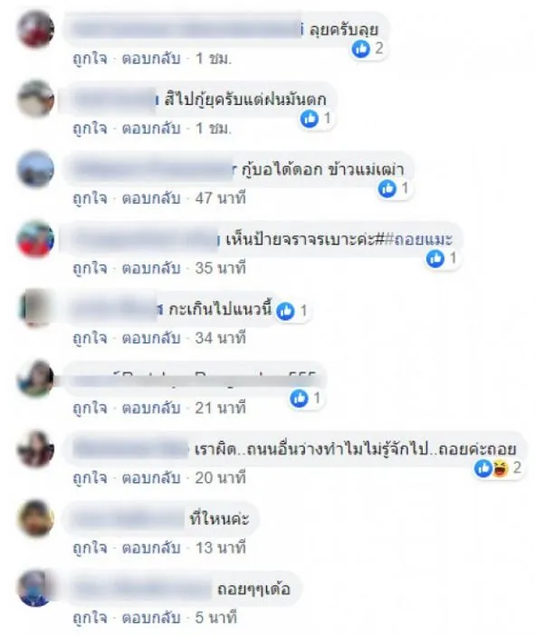Click the blue thumbs-up on "เราผิด.." comment
Screen dimensions: 535x636
483,468
